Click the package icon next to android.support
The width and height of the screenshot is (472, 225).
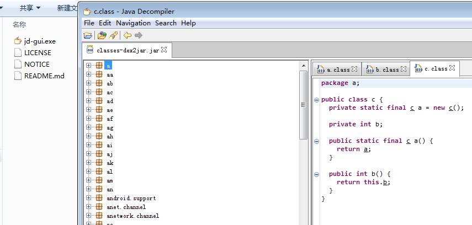(99, 198)
